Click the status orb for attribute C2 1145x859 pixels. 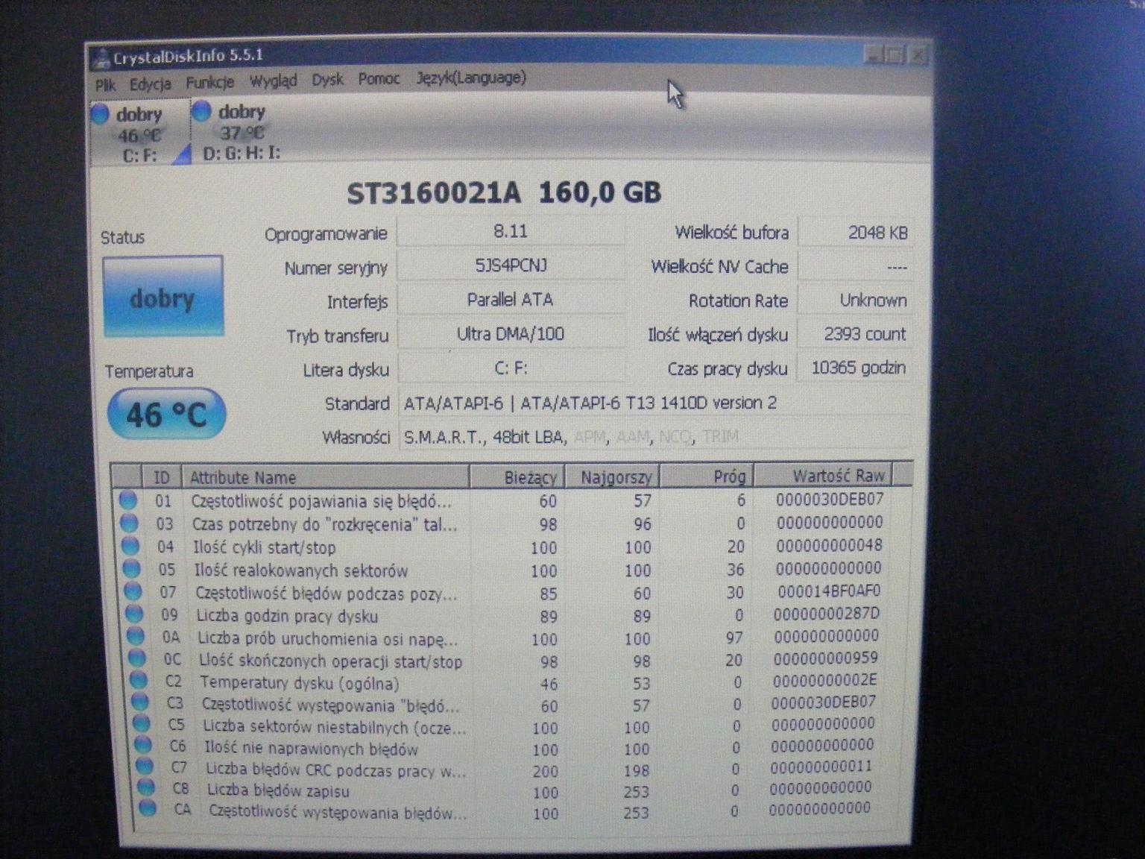(139, 681)
